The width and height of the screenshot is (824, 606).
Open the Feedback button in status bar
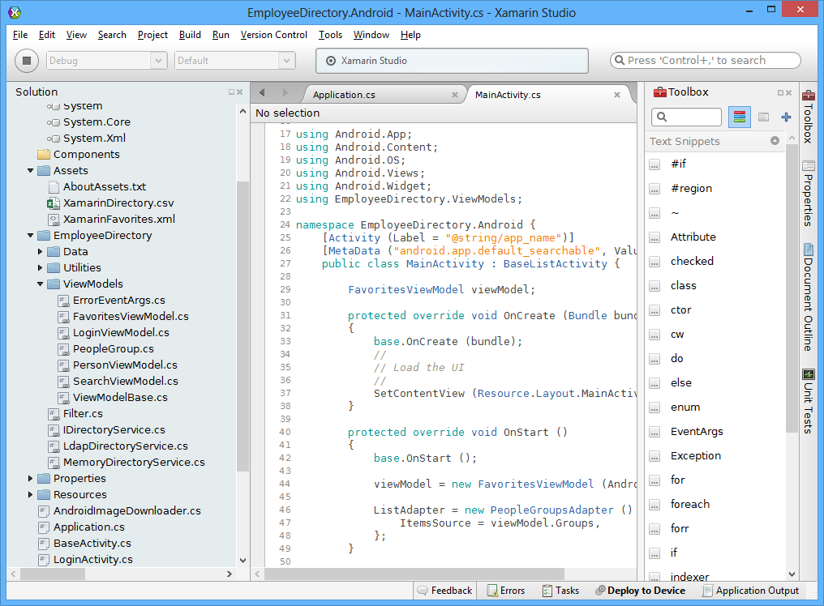tap(444, 591)
